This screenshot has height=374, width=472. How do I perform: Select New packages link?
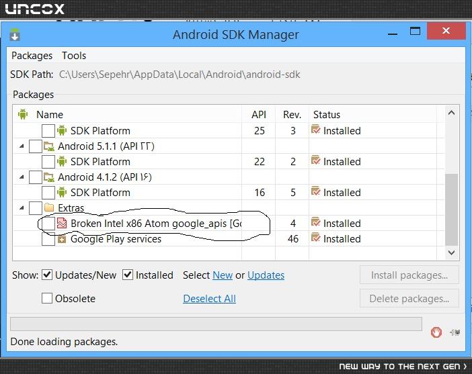pyautogui.click(x=223, y=275)
